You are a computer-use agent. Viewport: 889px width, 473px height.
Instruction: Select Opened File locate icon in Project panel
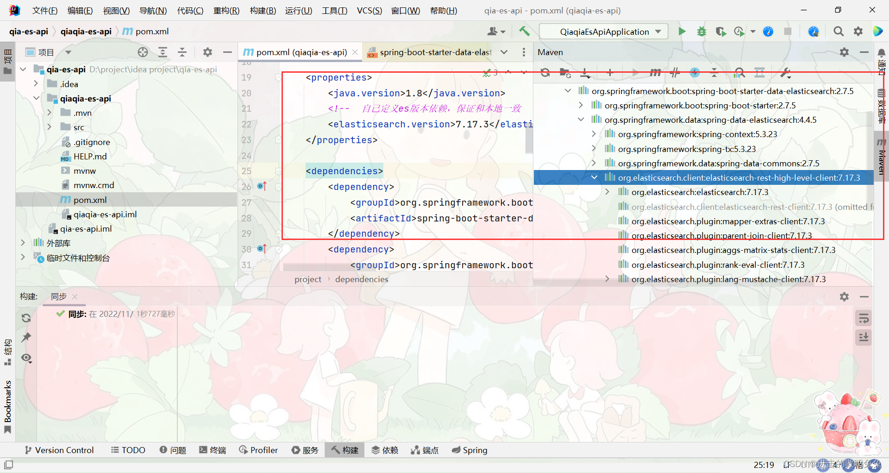(143, 52)
